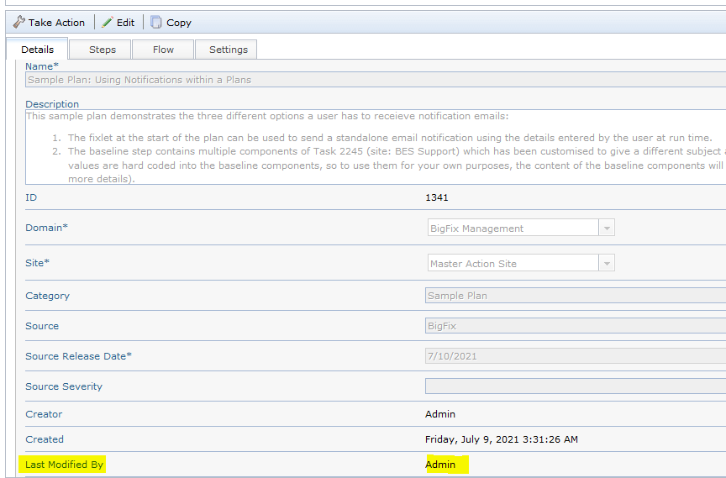Viewport: 726px width, 478px height.
Task: Open the Settings tab
Action: pyautogui.click(x=229, y=50)
